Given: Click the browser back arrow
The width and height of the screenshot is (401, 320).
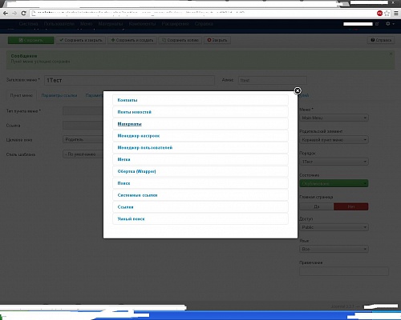Looking at the screenshot, I should click(6, 13).
